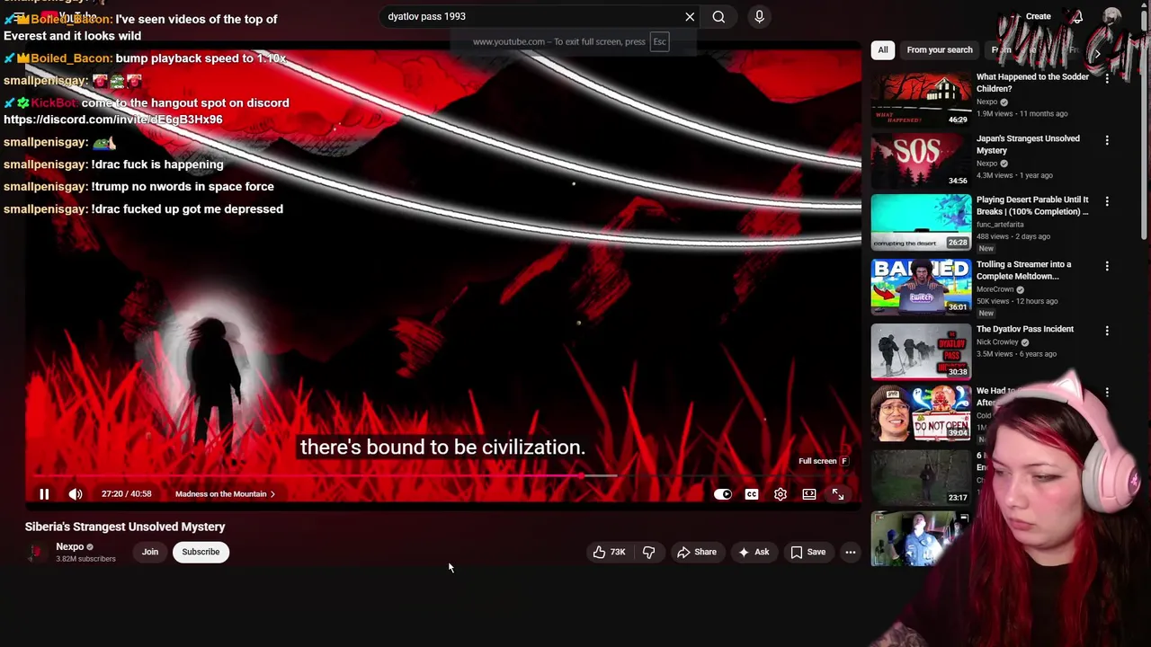Toggle closed captions (CC) button

(752, 494)
